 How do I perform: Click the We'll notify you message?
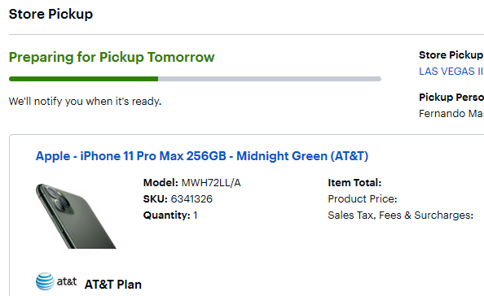tap(85, 102)
